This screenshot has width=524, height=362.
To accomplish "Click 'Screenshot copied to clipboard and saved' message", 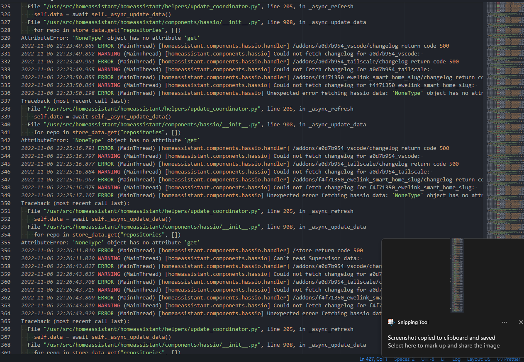I will (x=441, y=338).
